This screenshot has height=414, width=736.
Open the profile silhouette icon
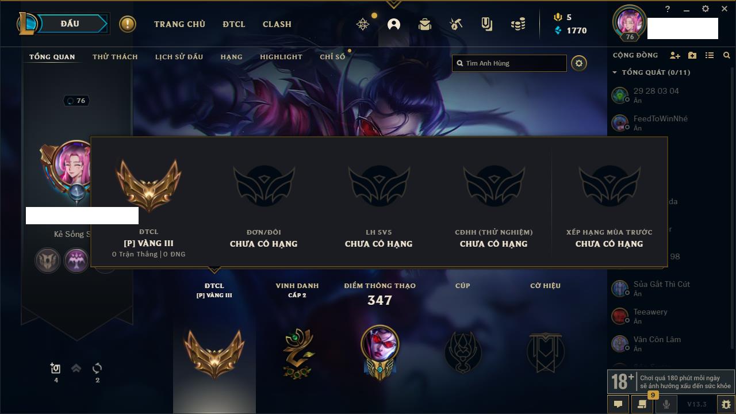(394, 24)
